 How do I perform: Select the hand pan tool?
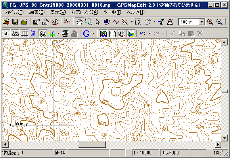79,22
